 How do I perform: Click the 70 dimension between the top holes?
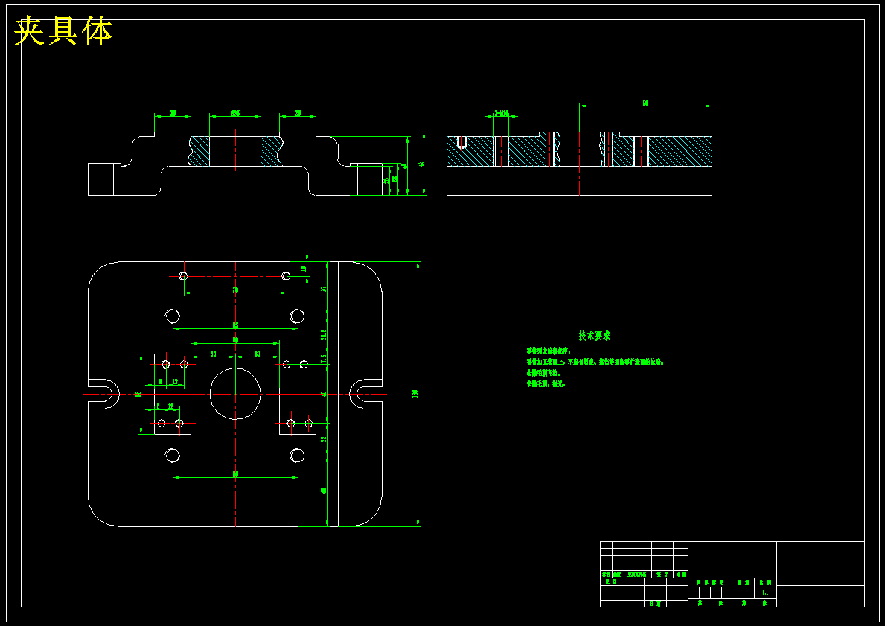[x=235, y=290]
